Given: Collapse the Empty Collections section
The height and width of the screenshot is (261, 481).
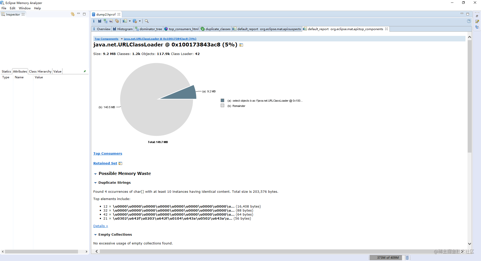Looking at the screenshot, I should pyautogui.click(x=95, y=235).
